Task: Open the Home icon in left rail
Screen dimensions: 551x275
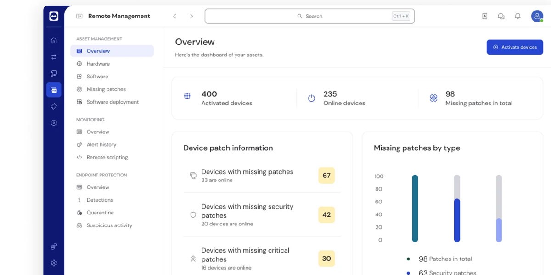Action: [x=54, y=40]
